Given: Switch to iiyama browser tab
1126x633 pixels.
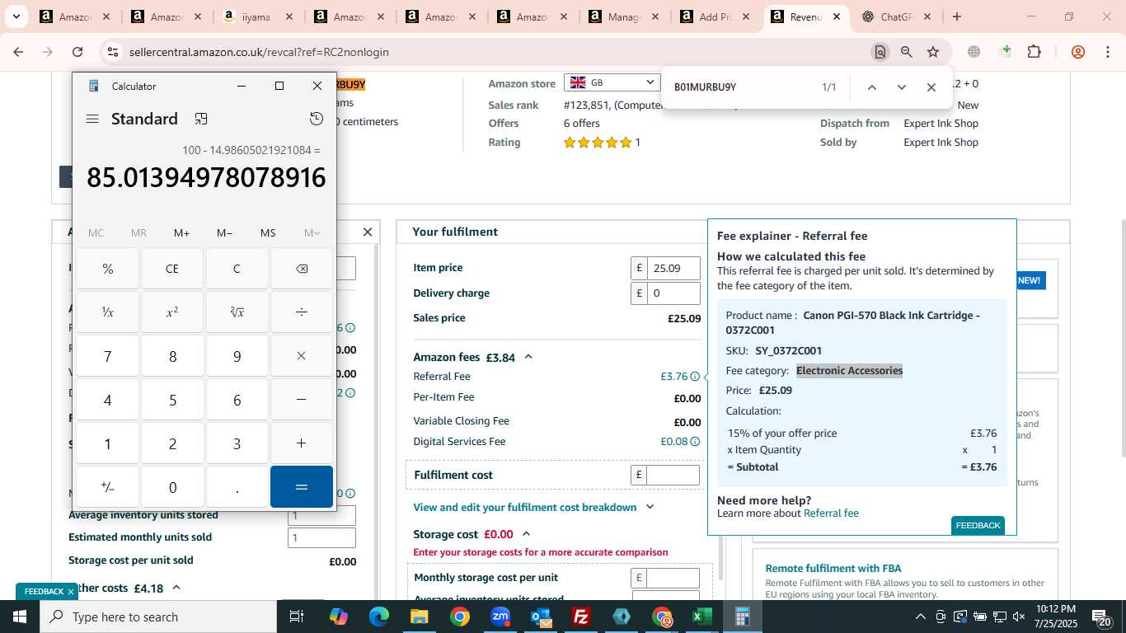Looking at the screenshot, I should click(x=256, y=16).
